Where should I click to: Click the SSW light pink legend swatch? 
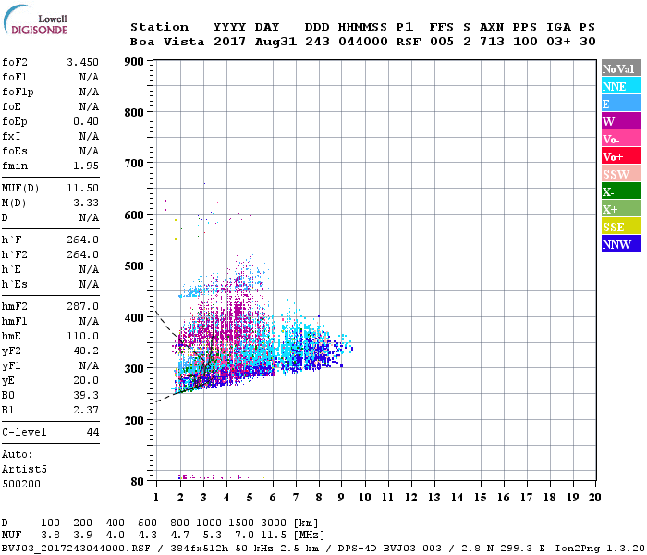coord(620,174)
